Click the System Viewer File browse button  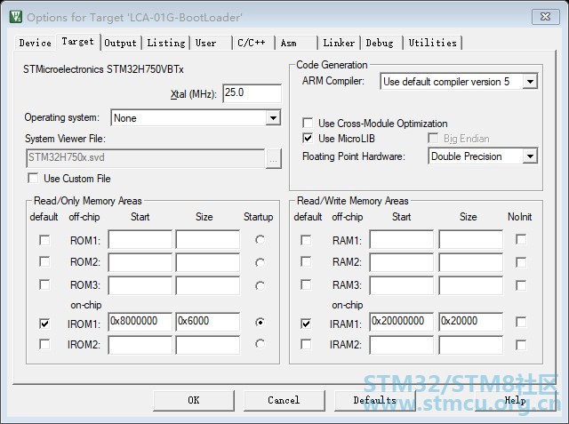tap(274, 158)
